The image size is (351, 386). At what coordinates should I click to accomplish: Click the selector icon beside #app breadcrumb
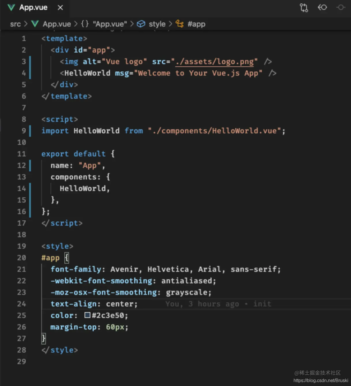pos(180,24)
